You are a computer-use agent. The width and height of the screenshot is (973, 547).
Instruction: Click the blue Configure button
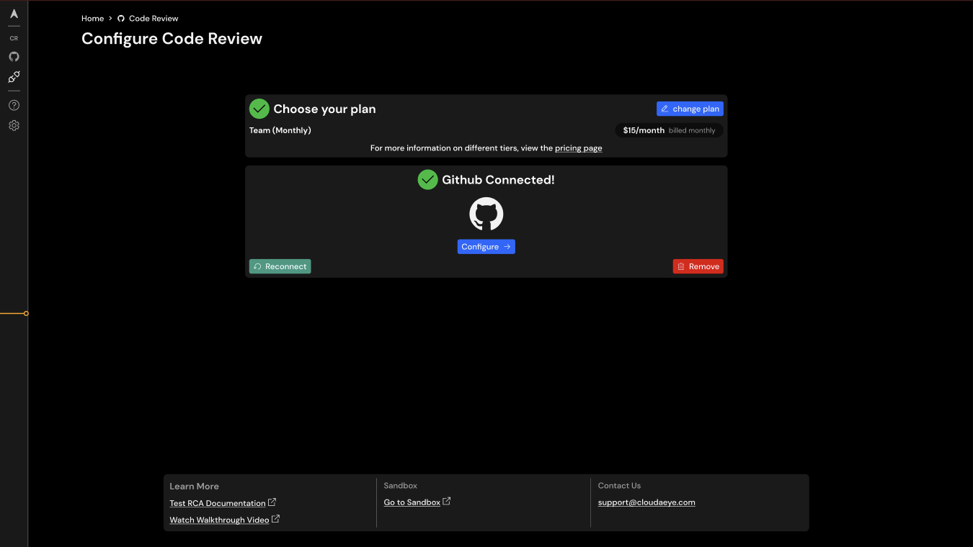click(x=487, y=247)
